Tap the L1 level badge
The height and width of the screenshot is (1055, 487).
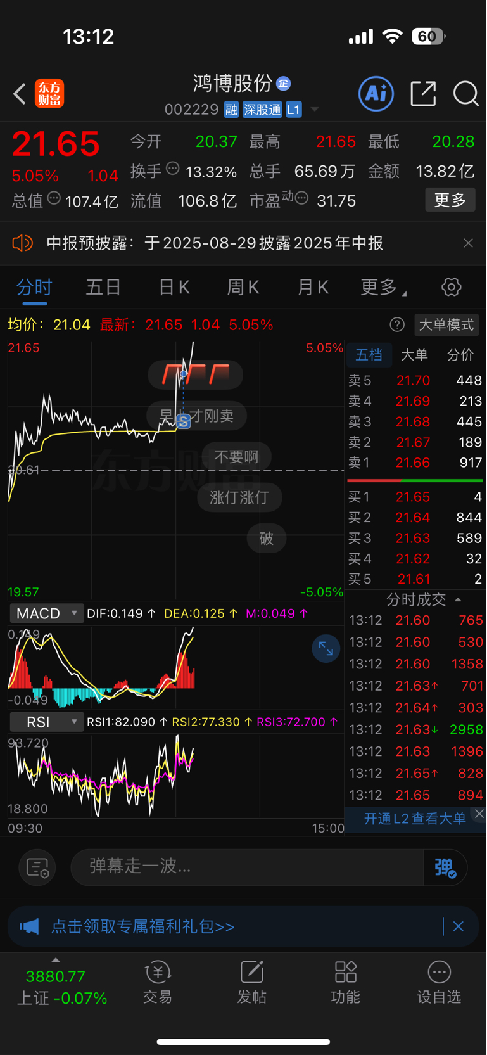click(x=293, y=110)
